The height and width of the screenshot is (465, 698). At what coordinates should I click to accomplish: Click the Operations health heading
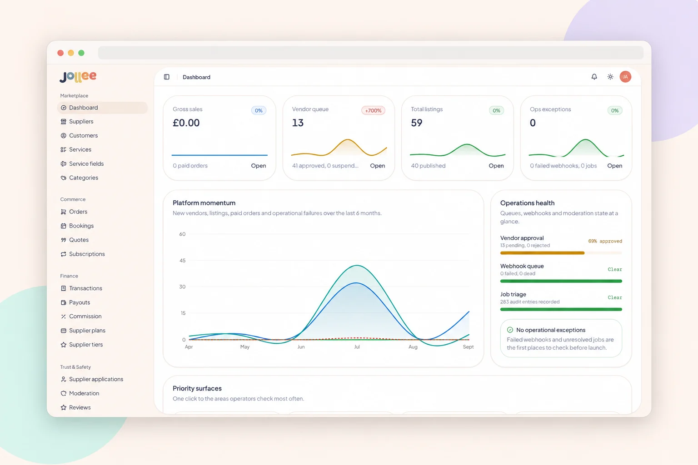click(527, 203)
